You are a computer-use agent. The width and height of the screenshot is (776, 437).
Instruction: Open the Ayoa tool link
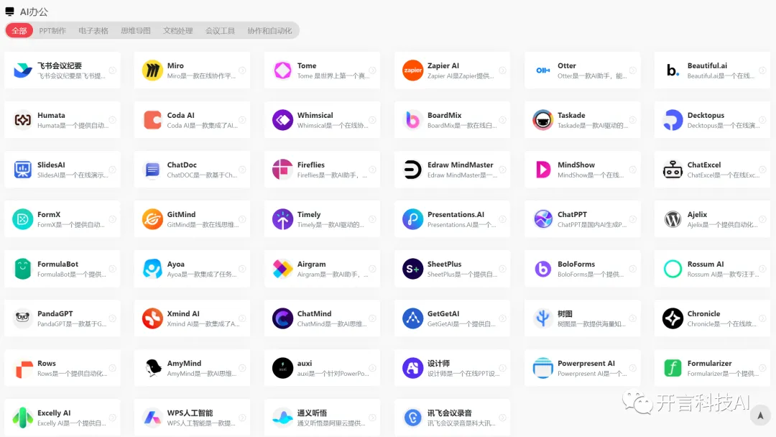click(176, 264)
